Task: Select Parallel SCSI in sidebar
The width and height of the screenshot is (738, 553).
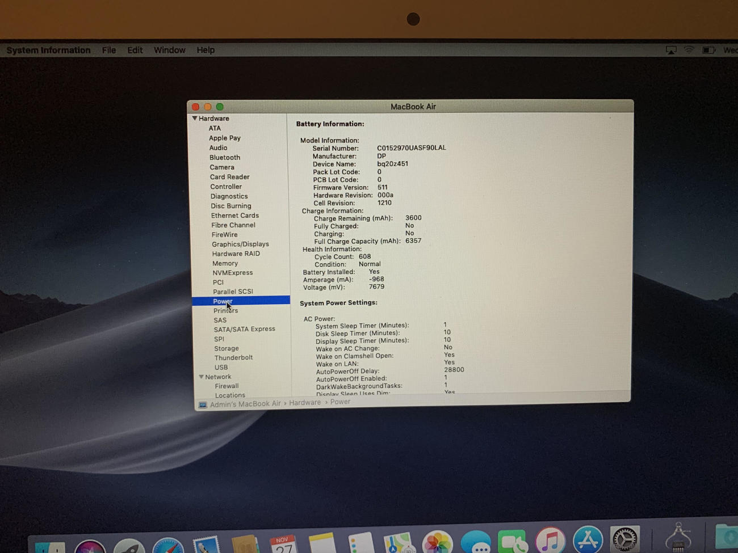Action: 233,292
